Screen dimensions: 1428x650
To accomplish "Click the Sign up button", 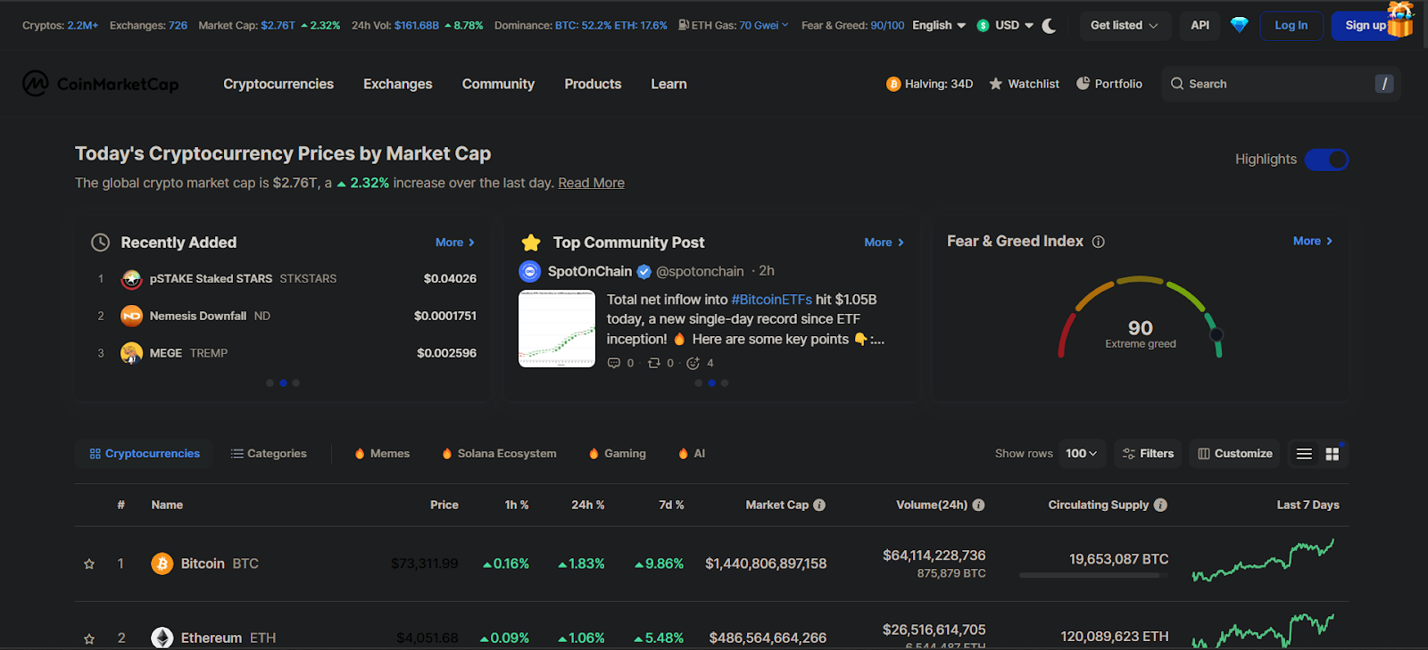I will [x=1366, y=25].
